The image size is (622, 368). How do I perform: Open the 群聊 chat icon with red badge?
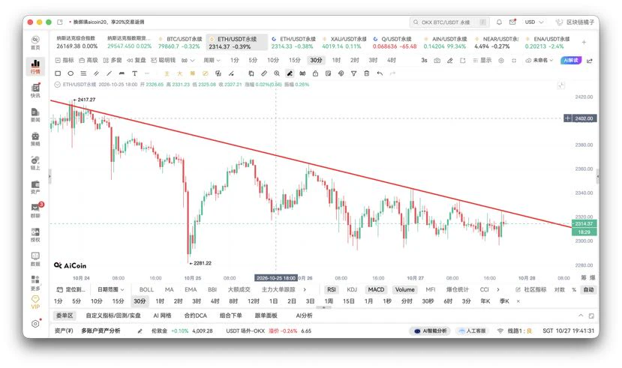pyautogui.click(x=35, y=211)
